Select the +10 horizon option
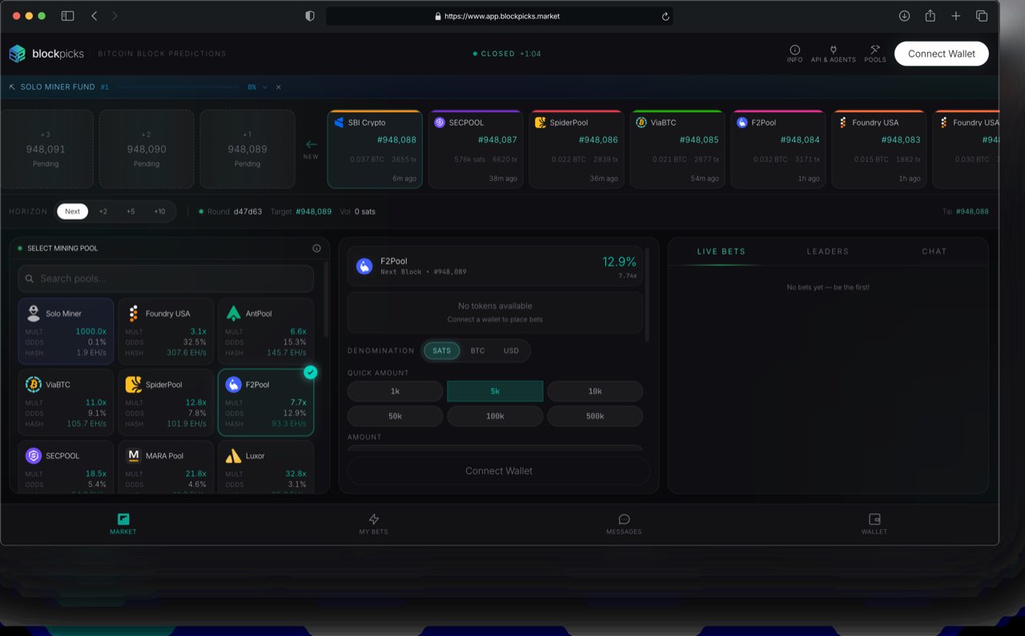Screen dimensions: 1025x636 [x=159, y=211]
